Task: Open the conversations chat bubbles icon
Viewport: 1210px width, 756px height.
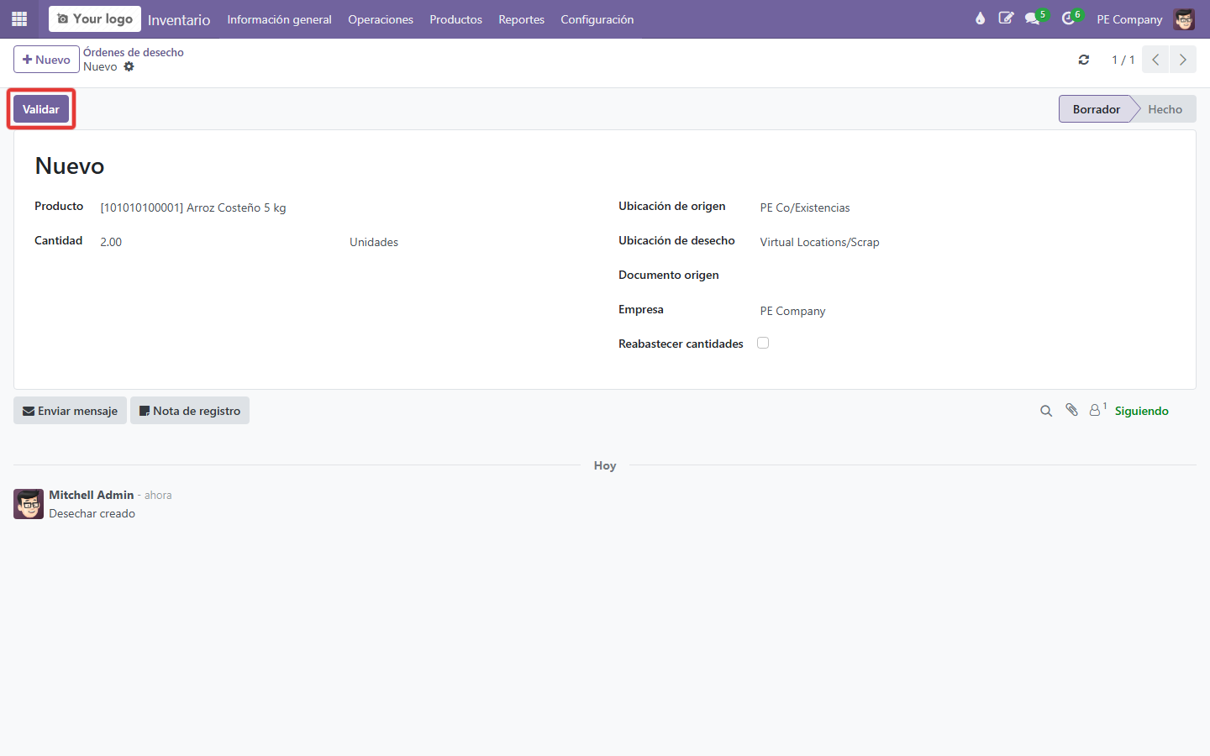Action: (x=1033, y=18)
